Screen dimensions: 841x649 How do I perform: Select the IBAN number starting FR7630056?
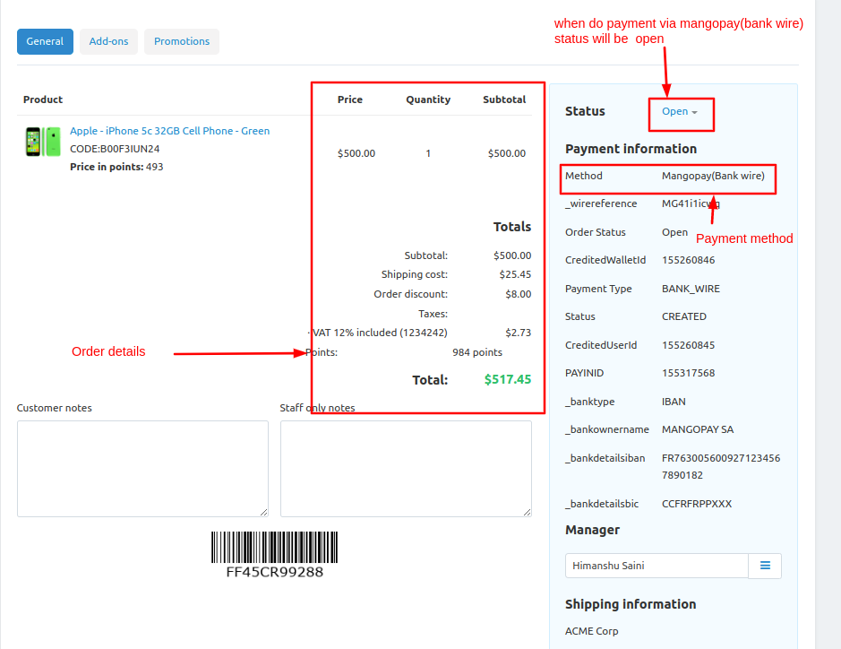721,466
